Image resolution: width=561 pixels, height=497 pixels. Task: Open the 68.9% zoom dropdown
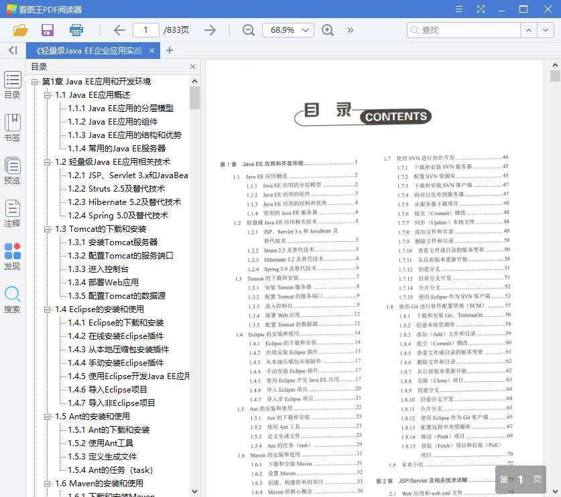tap(288, 30)
